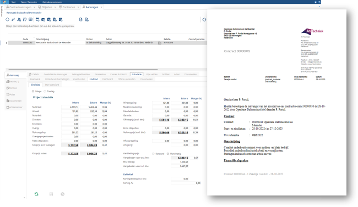Open the Btw-overzicht tab
Viewport: 358px width, 207px height.
pyautogui.click(x=52, y=85)
